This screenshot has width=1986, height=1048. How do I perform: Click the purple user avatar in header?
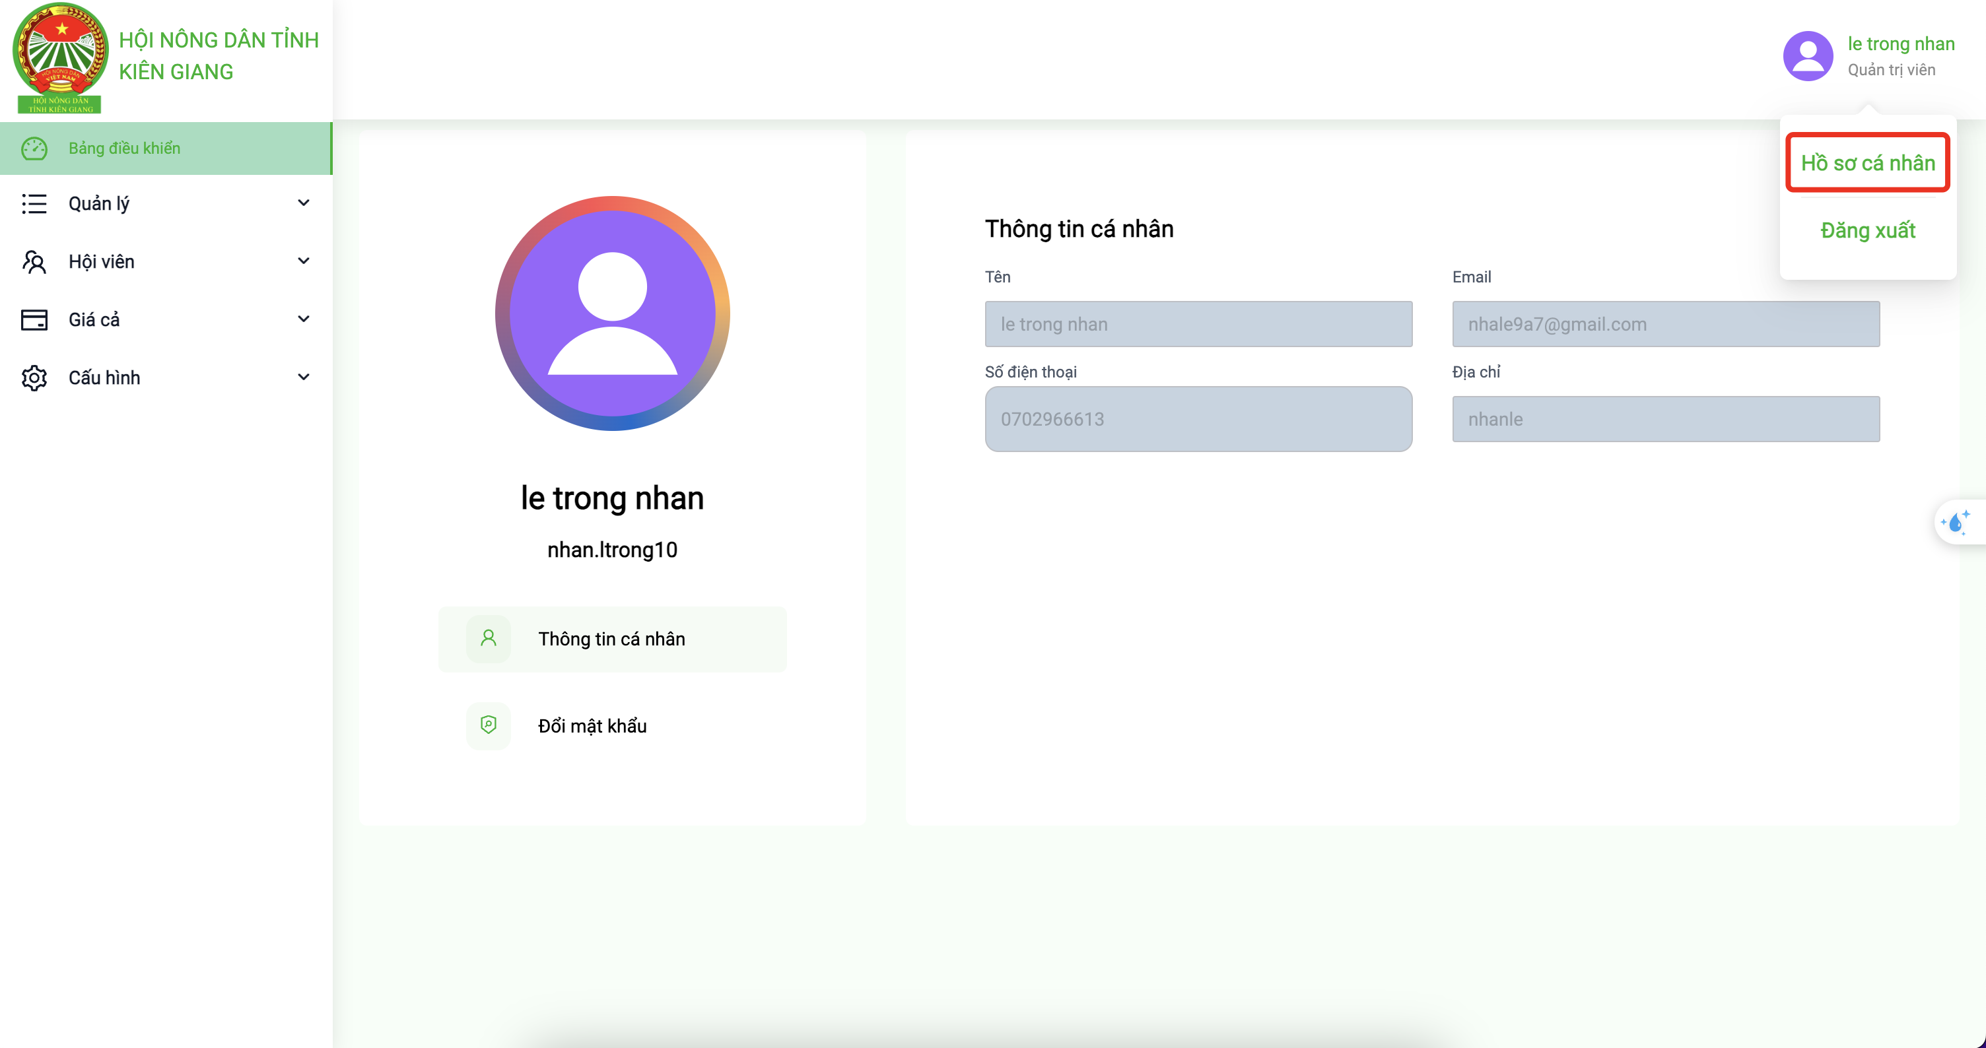point(1808,56)
